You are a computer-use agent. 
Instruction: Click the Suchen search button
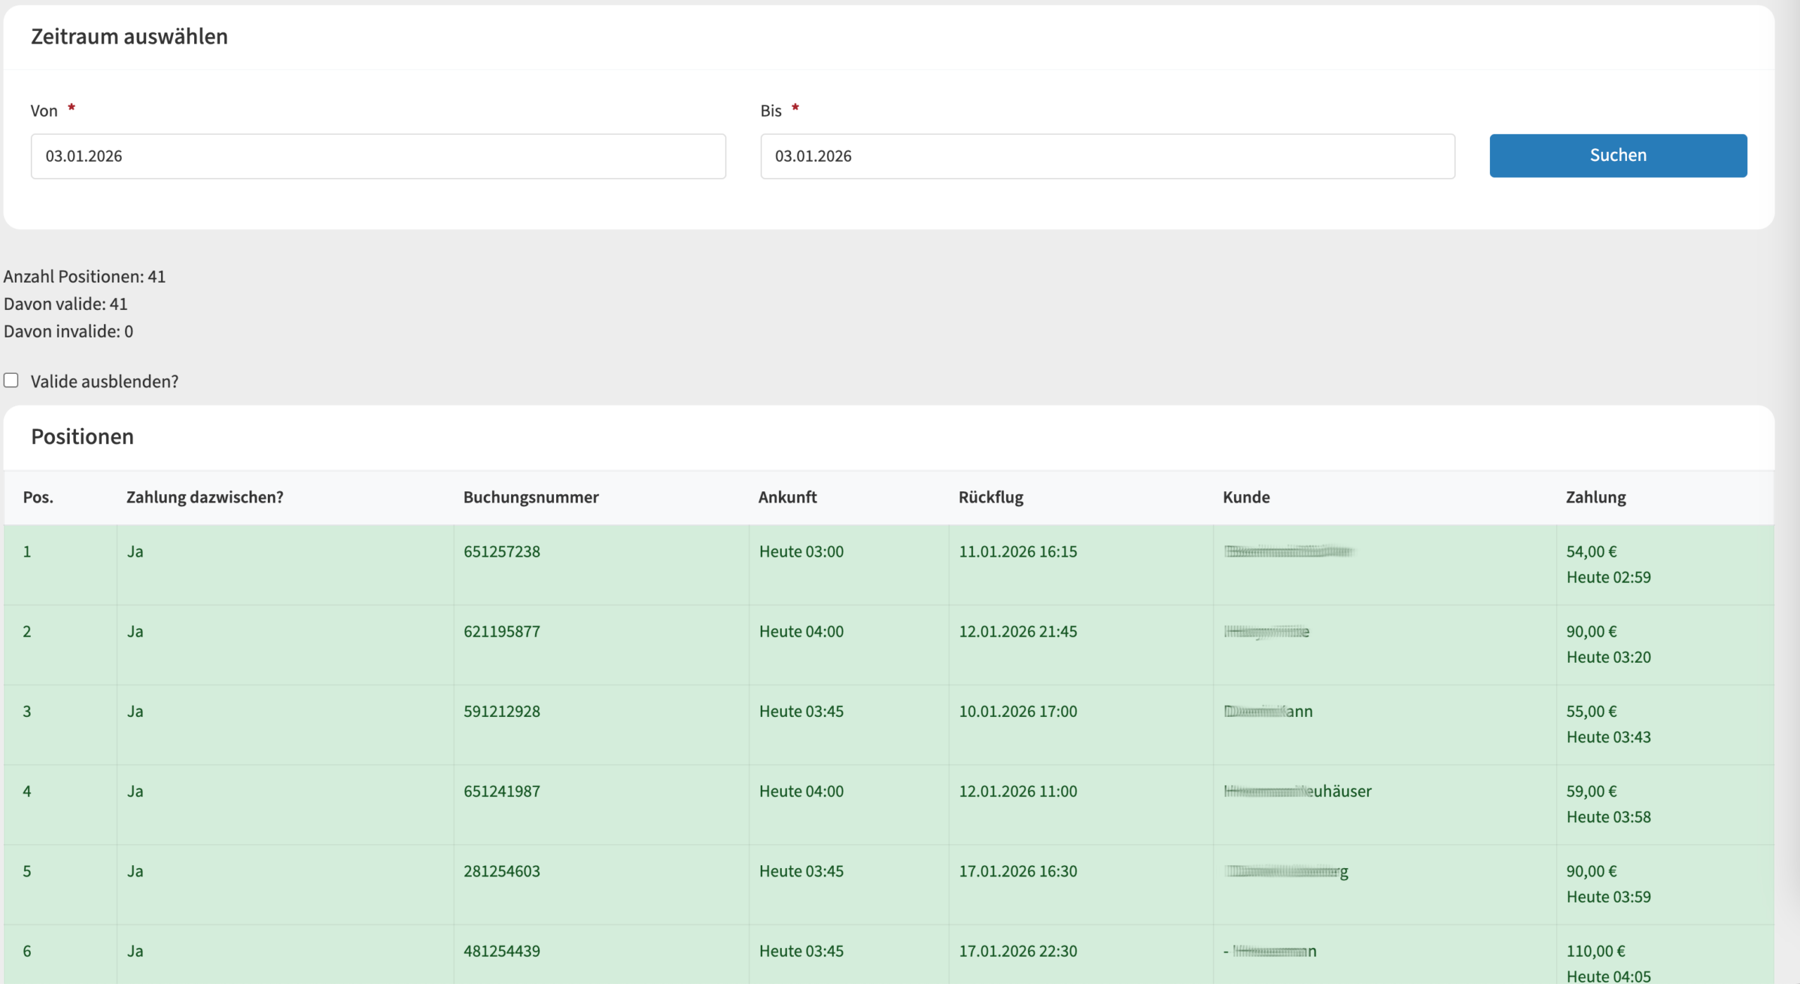pos(1617,155)
